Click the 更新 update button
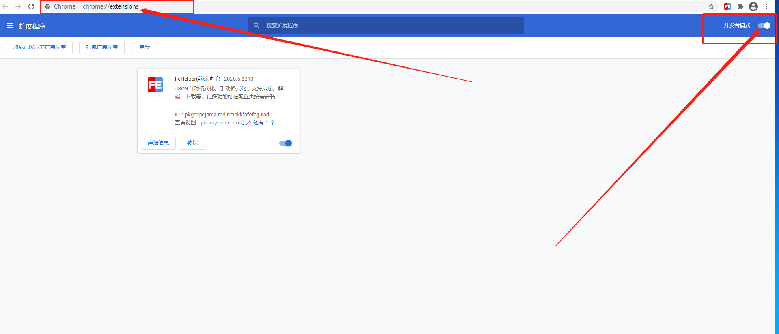Screen dimensions: 779x334 coord(144,47)
